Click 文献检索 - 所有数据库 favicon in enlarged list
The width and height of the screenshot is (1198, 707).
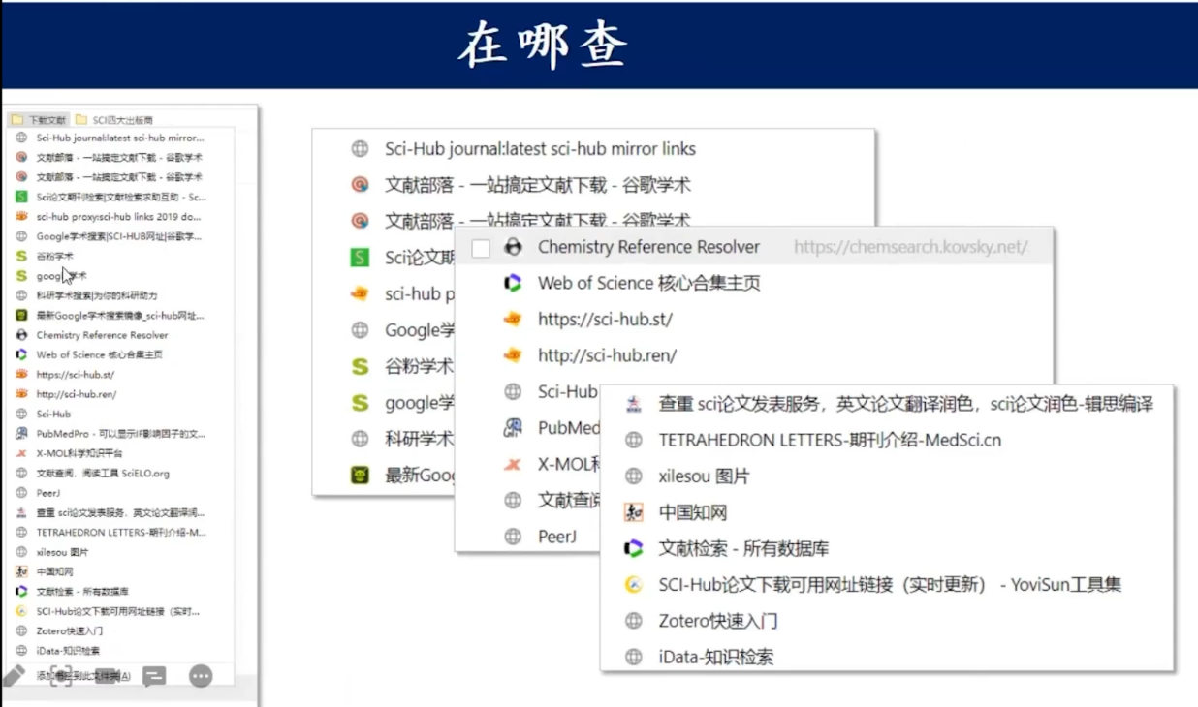634,548
